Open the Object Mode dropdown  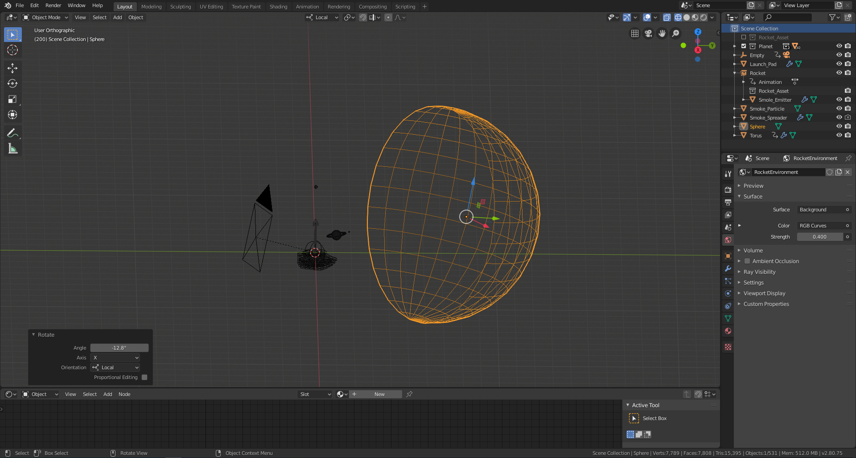pos(45,17)
